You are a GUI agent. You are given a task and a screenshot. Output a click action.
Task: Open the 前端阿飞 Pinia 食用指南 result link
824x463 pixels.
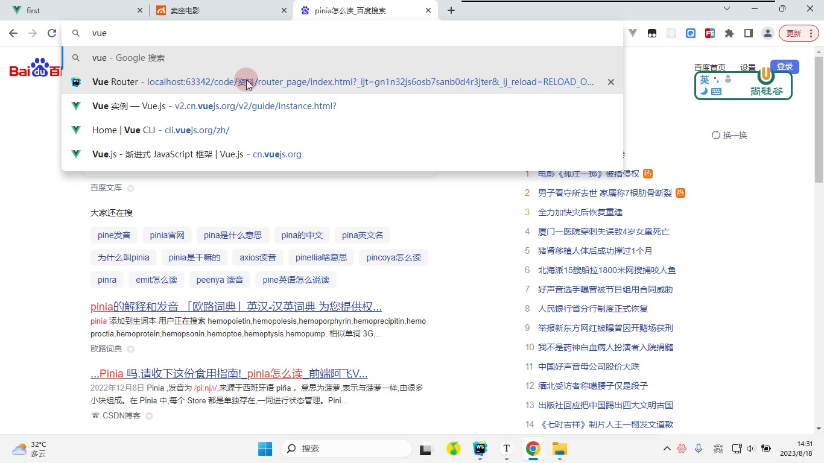click(229, 373)
